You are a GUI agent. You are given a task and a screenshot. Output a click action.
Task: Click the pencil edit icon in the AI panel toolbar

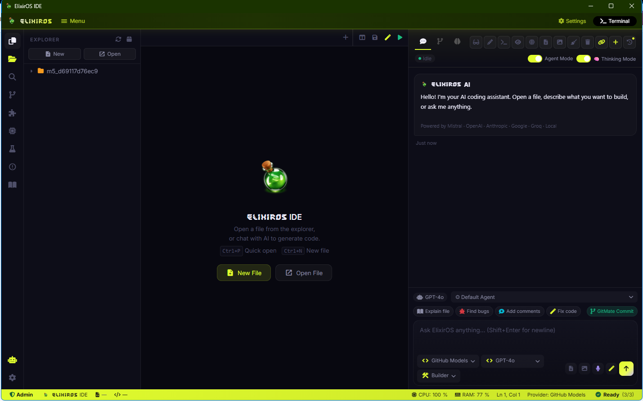click(x=490, y=42)
